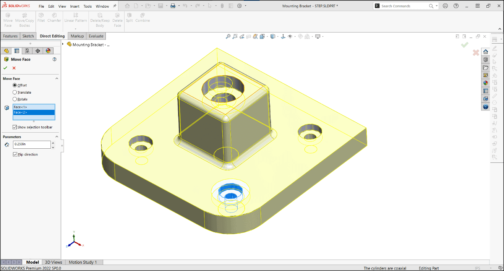This screenshot has width=504, height=271.
Task: Toggle Show selection toolbar checkbox
Action: coord(15,127)
